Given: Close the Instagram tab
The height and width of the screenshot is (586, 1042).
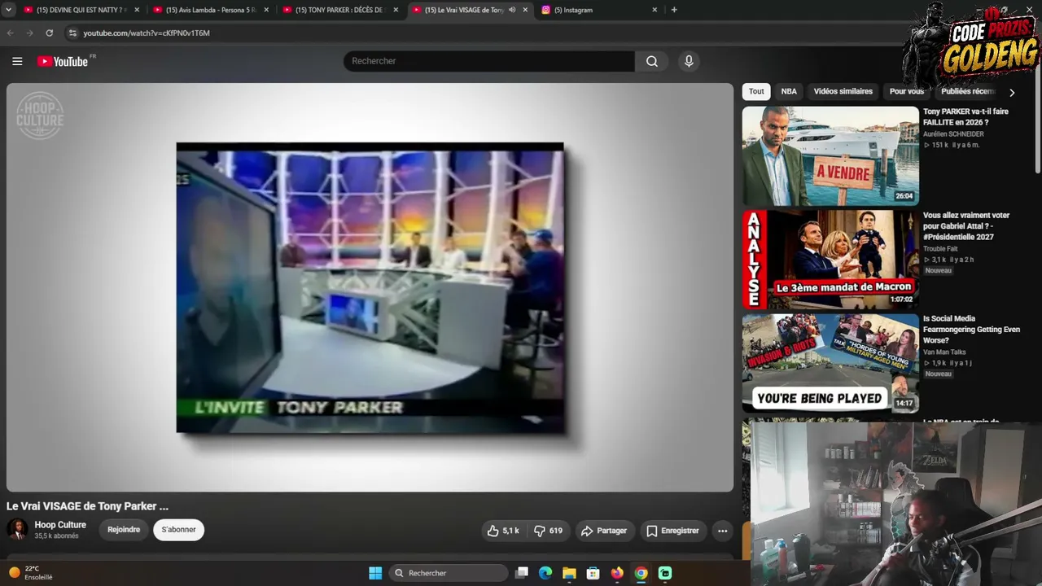Looking at the screenshot, I should (x=655, y=10).
